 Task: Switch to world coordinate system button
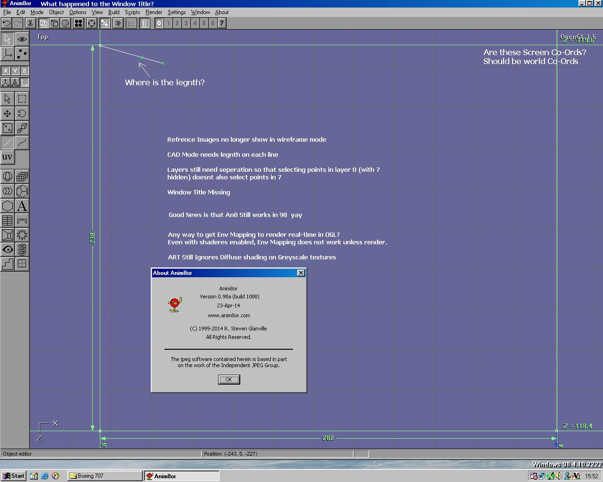coord(5,82)
